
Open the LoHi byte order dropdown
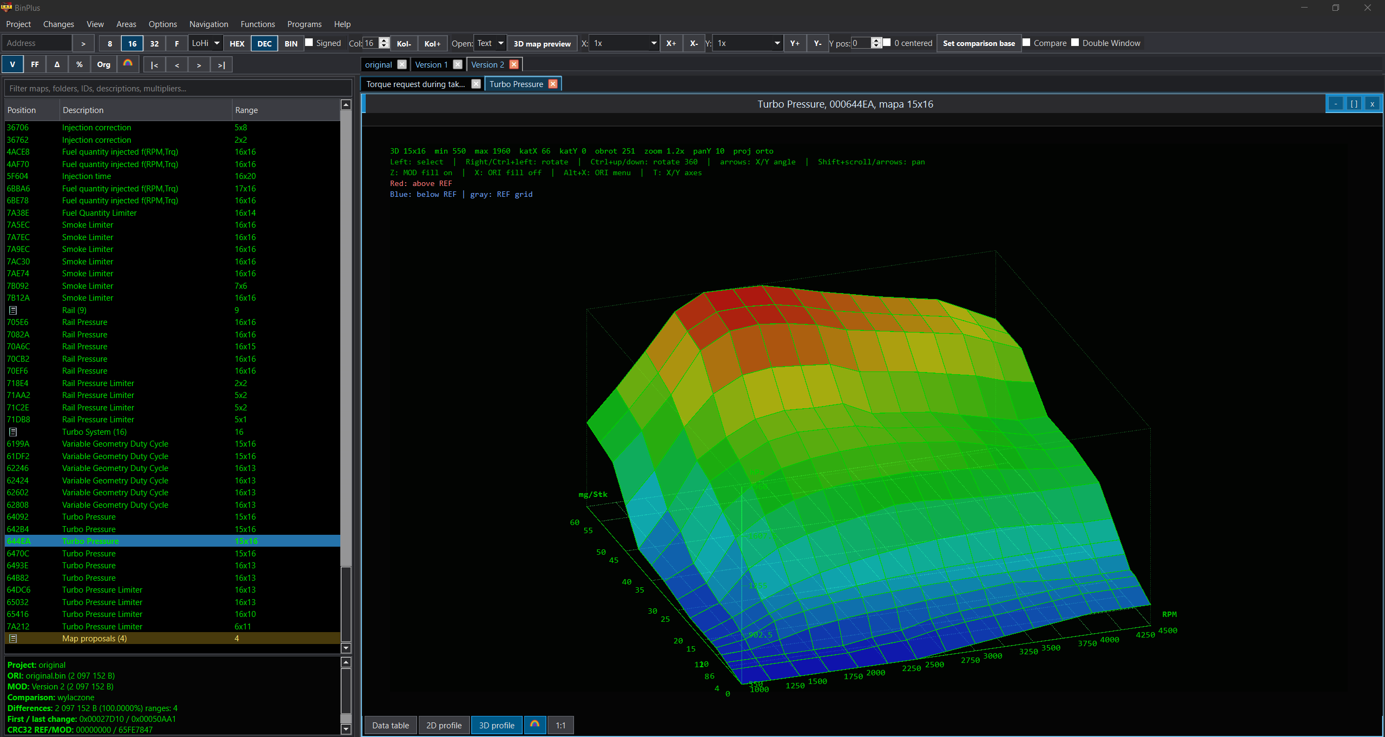(x=206, y=43)
